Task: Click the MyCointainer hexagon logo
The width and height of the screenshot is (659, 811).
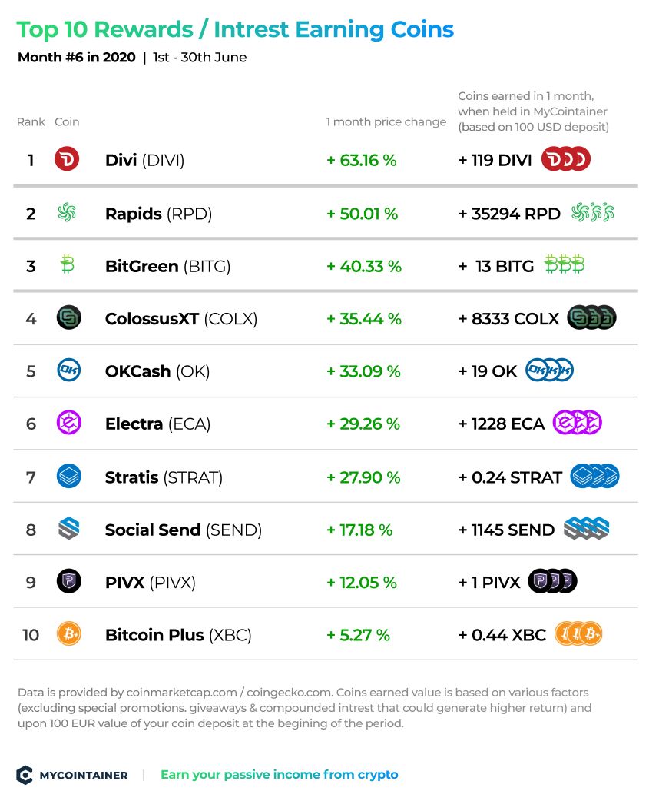Action: [x=25, y=775]
